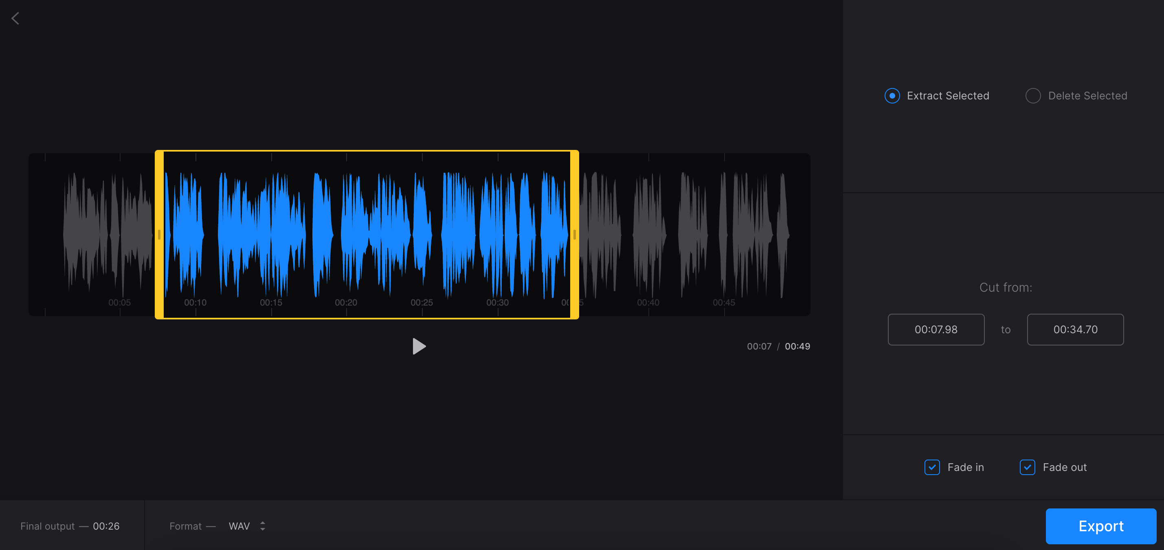Switch to Delete Selected mode
1164x550 pixels.
click(1033, 95)
